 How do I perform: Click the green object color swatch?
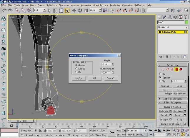pyautogui.click(x=187, y=22)
